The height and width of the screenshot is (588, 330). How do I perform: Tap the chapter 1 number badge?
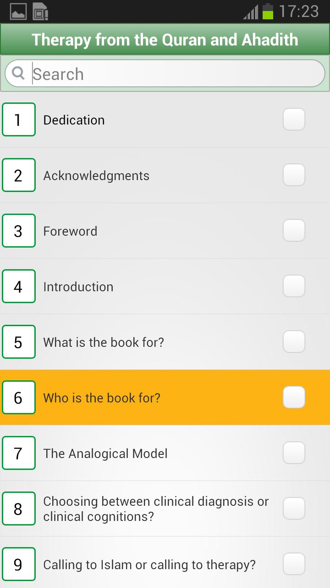(x=19, y=120)
